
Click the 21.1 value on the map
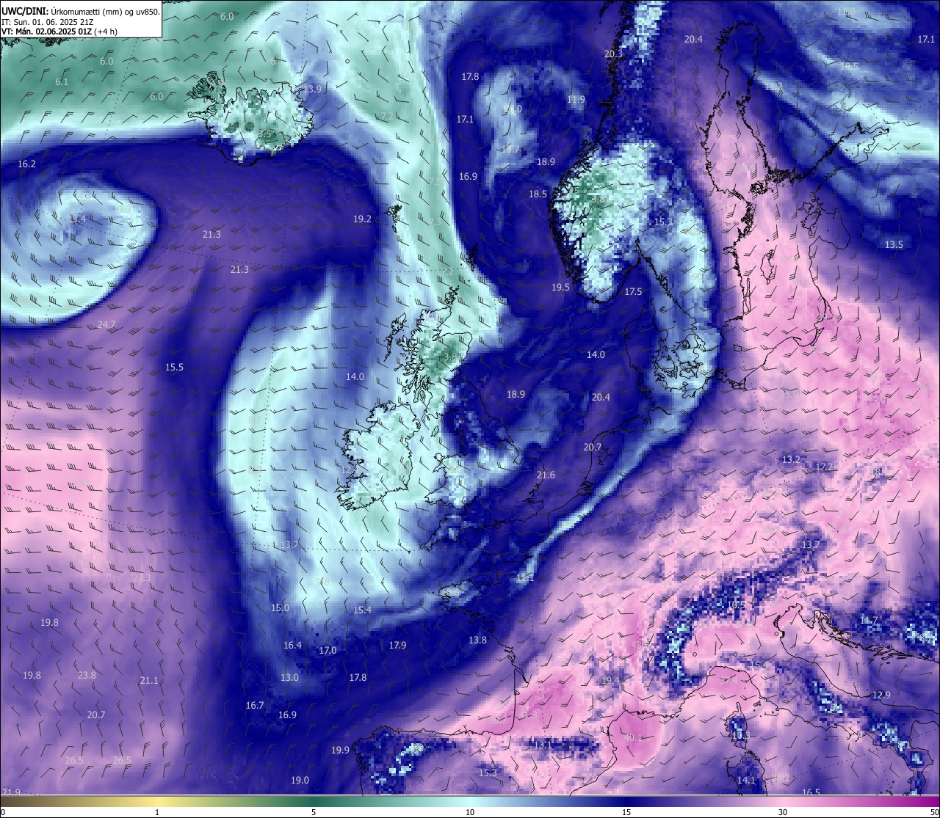tap(149, 680)
